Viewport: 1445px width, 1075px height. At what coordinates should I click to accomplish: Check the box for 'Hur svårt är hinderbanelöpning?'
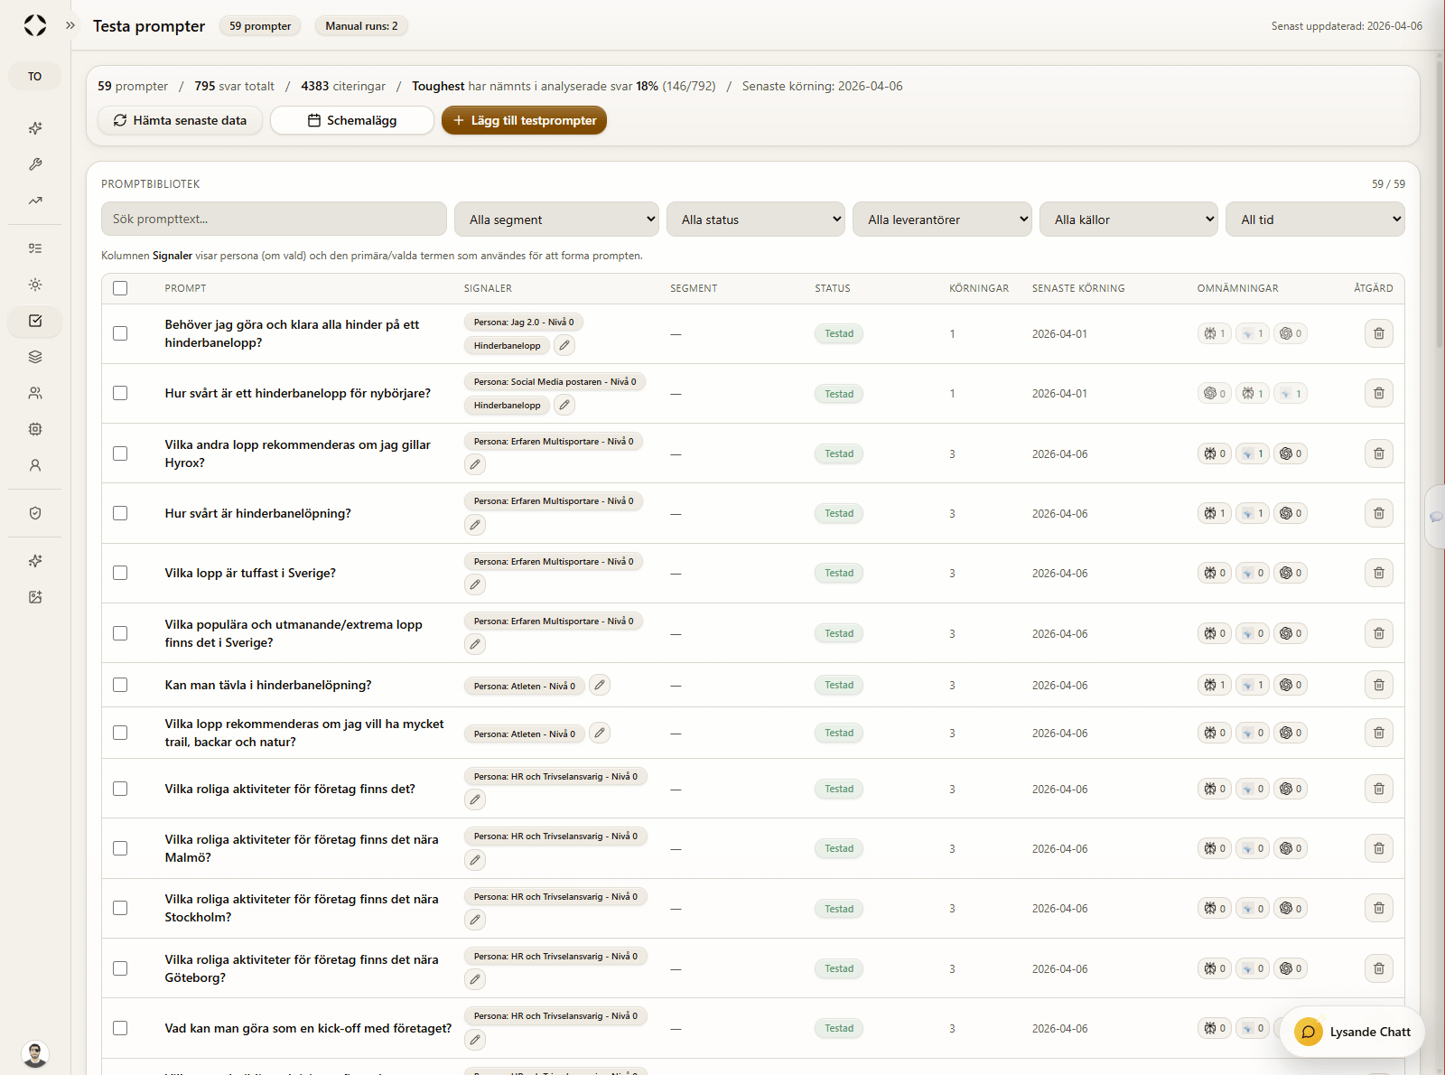pyautogui.click(x=120, y=513)
